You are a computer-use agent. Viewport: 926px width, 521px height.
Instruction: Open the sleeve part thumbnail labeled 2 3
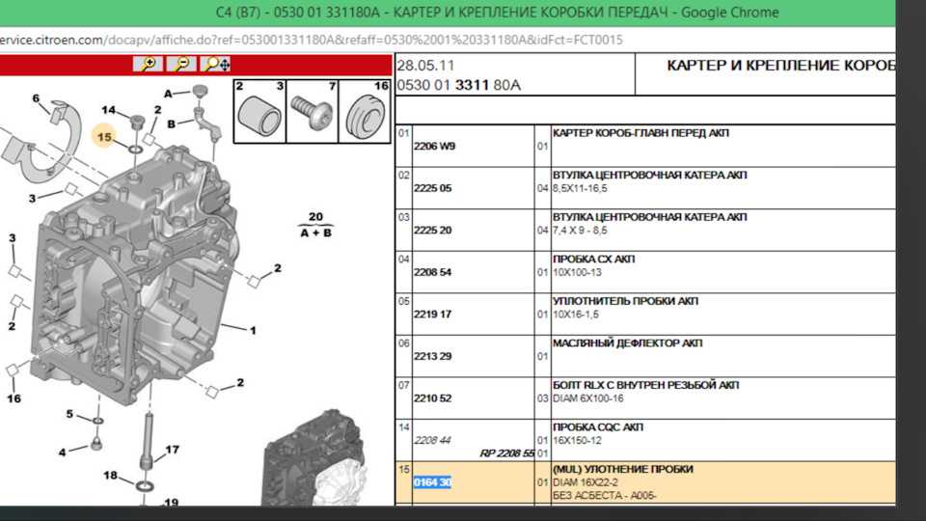(x=259, y=112)
